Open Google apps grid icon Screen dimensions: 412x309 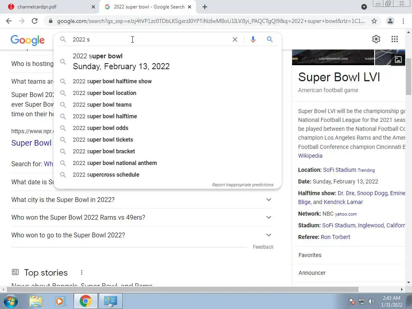(394, 39)
